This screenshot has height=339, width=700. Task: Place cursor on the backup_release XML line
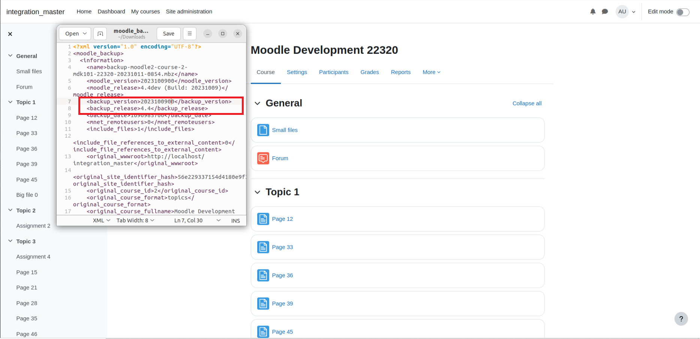point(147,109)
